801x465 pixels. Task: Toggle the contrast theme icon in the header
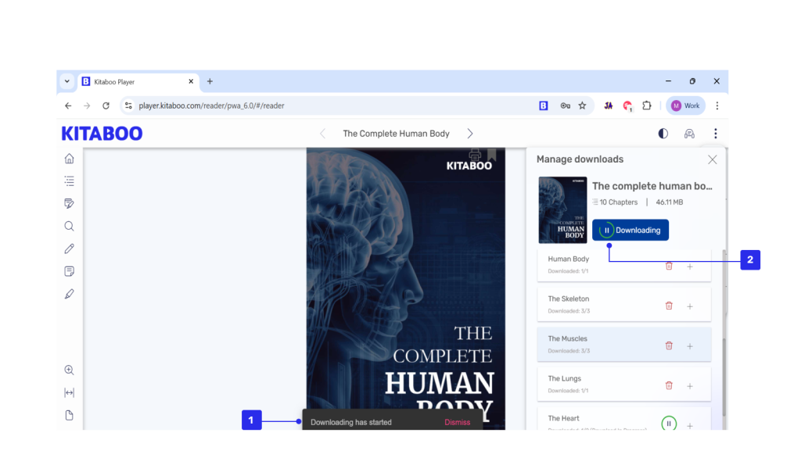click(663, 134)
